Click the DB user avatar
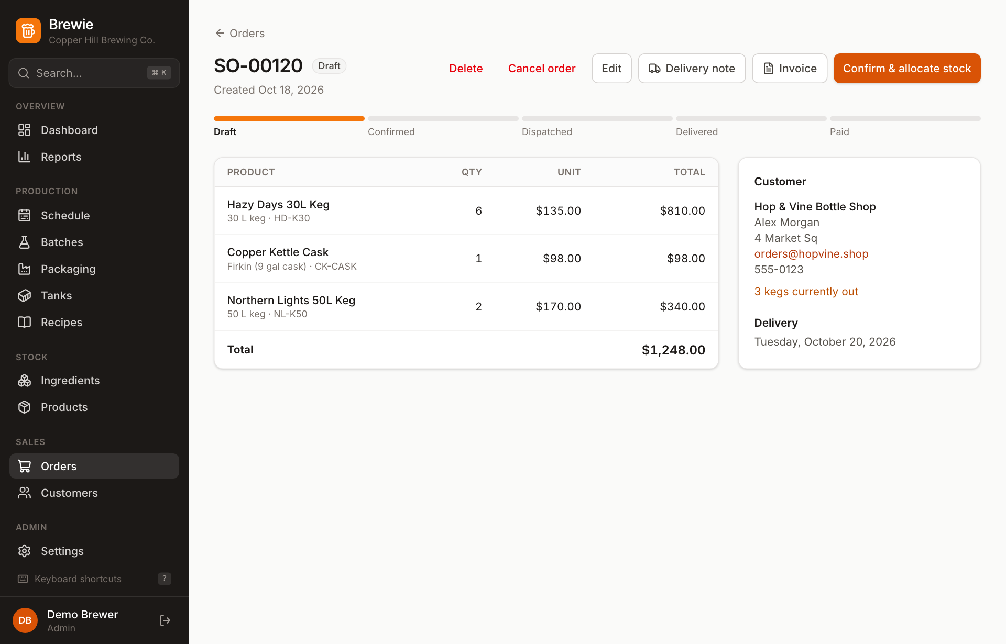Image resolution: width=1006 pixels, height=644 pixels. (25, 620)
